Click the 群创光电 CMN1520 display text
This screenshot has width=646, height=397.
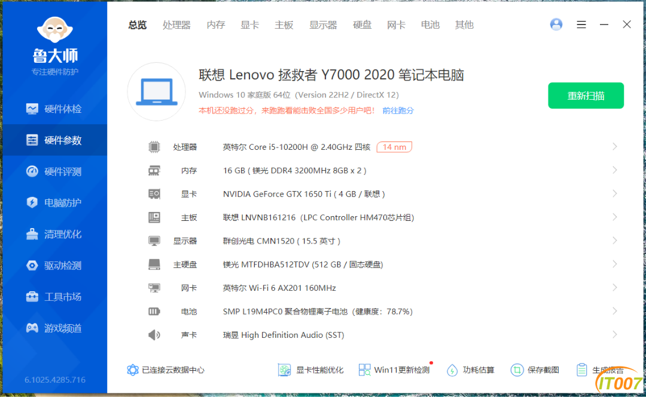[x=282, y=241]
